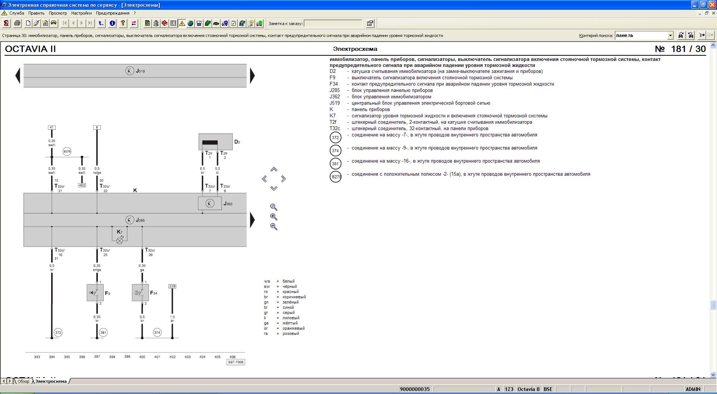Click the reference box '463' in diagram
The height and width of the screenshot is (394, 717).
pyautogui.click(x=82, y=185)
